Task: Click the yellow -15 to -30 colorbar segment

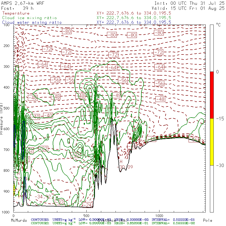Action: click(x=212, y=142)
